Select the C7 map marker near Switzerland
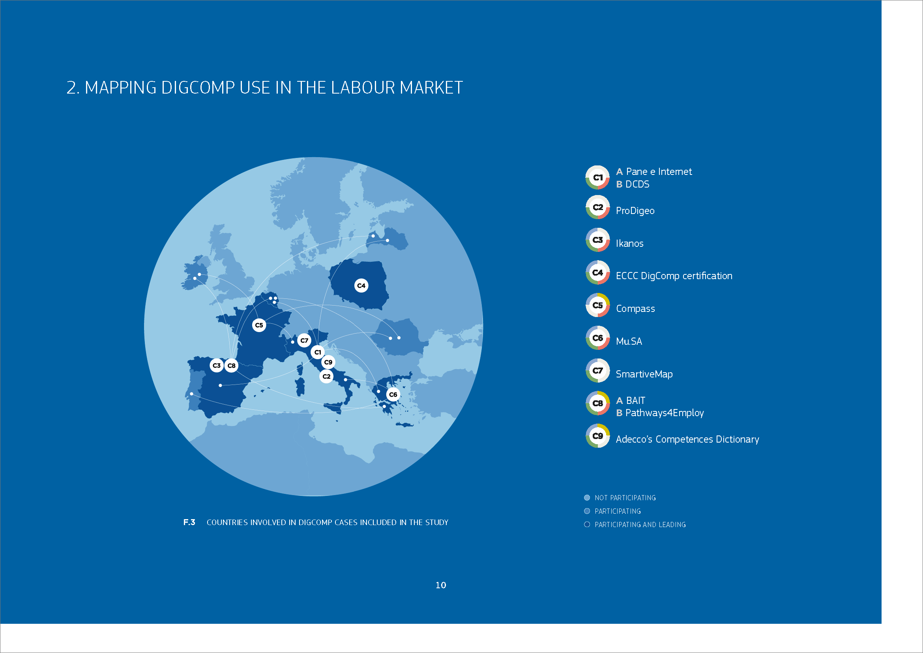The height and width of the screenshot is (653, 923). [x=304, y=341]
